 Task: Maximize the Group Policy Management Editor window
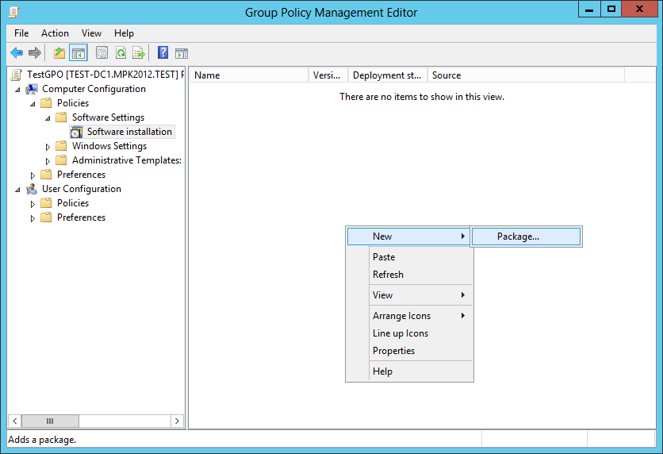(x=611, y=10)
